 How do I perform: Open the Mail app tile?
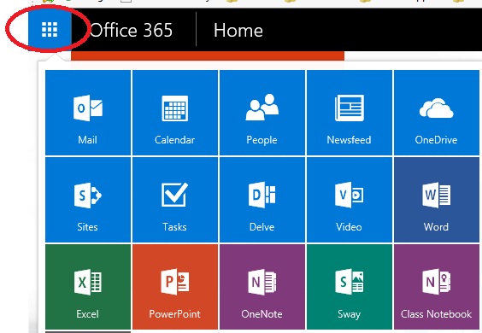88,113
